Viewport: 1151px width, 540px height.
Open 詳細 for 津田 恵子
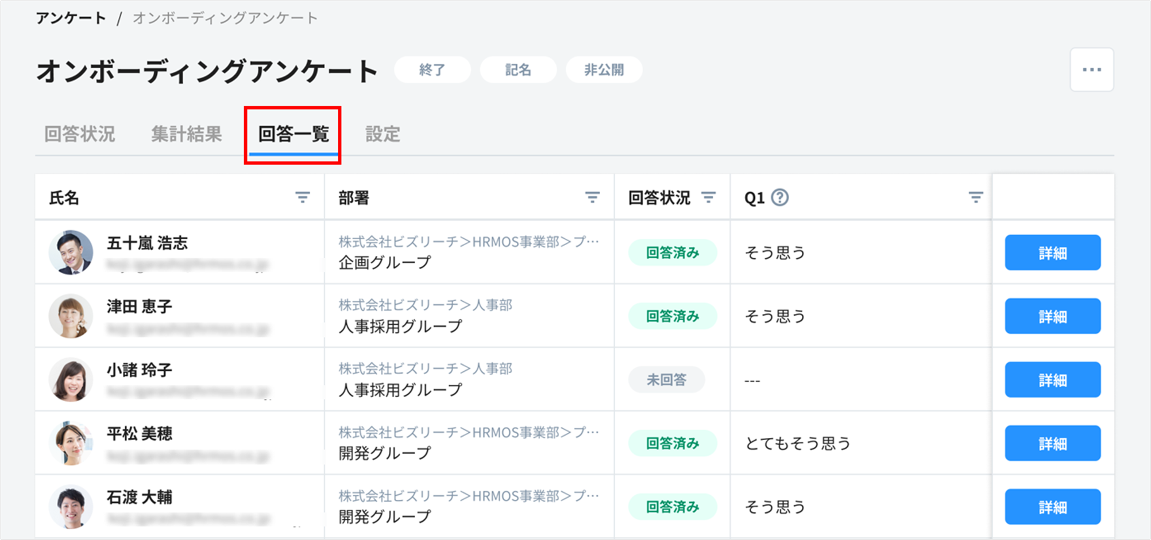pos(1052,316)
